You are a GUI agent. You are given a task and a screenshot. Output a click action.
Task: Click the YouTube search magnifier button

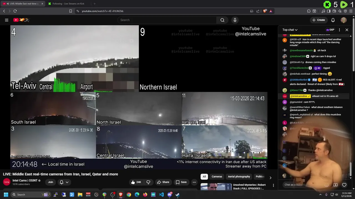coord(222,20)
